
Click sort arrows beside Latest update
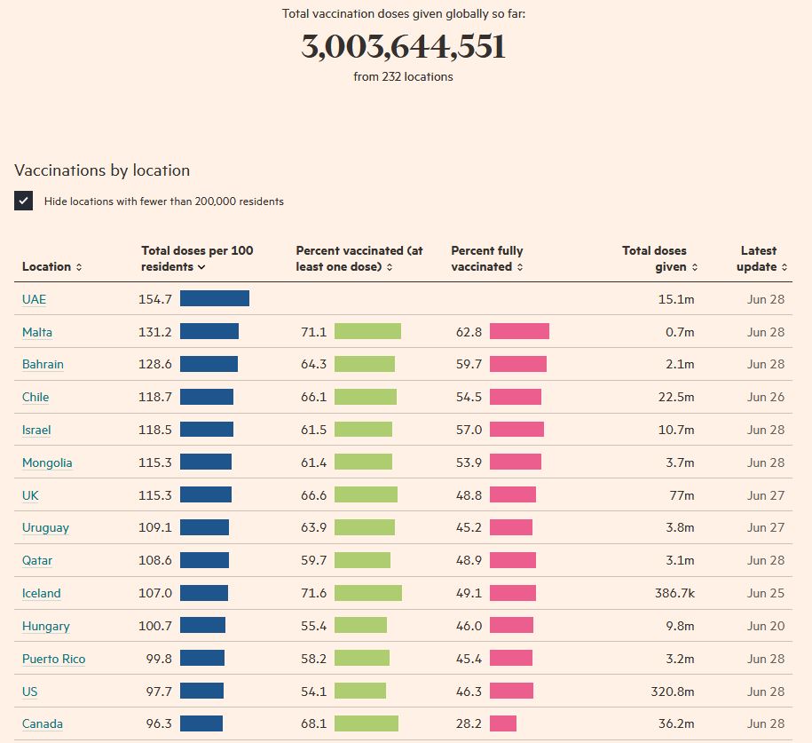point(784,267)
